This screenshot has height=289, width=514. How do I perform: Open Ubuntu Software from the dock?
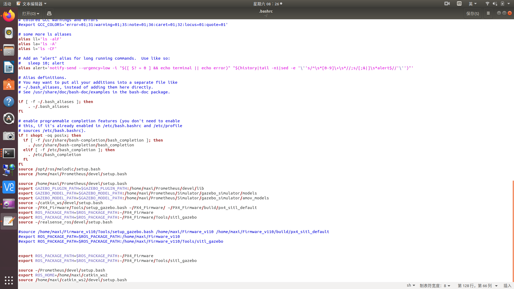point(9,85)
